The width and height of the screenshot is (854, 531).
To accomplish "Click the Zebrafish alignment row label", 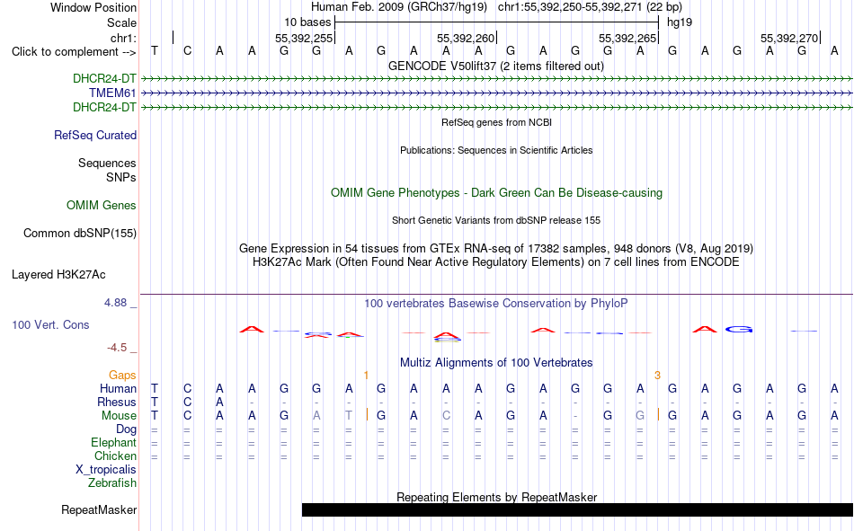I will (112, 483).
